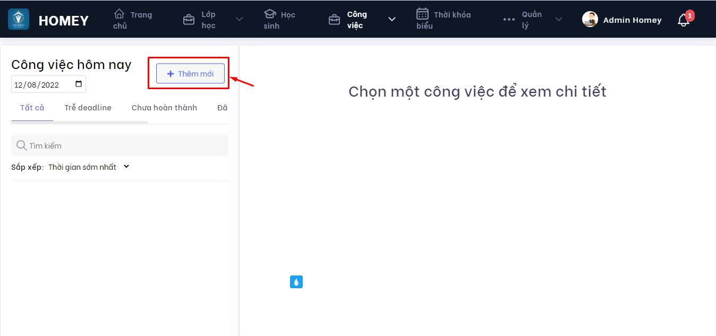The height and width of the screenshot is (336, 716).
Task: Open the Thời khóa biểu calendar icon
Action: pos(422,14)
